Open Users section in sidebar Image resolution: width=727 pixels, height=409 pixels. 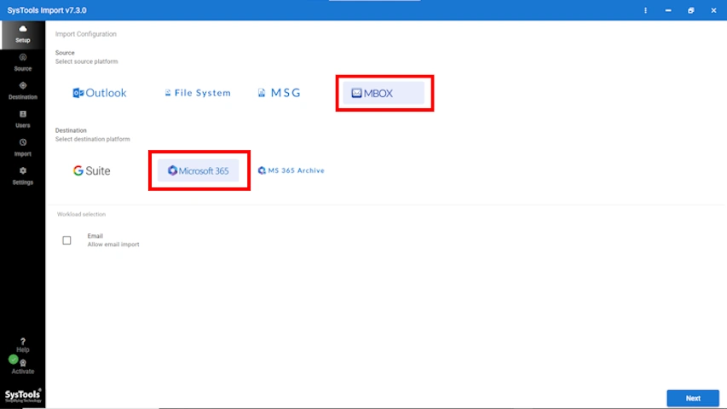pos(23,119)
